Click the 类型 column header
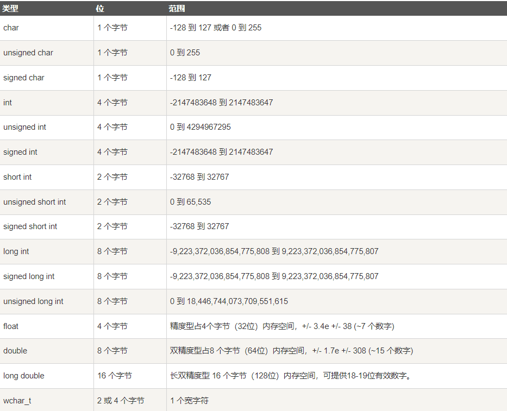 coord(11,9)
